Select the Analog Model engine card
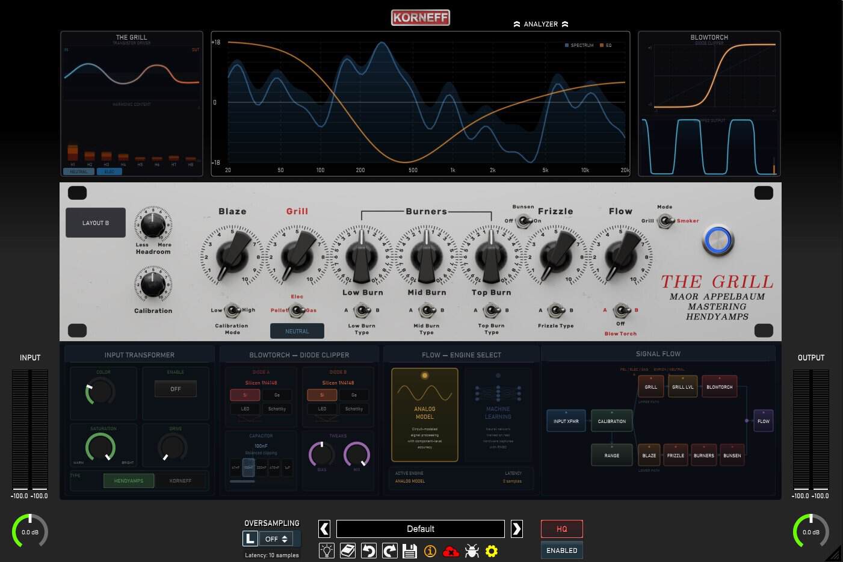The image size is (843, 562). point(425,415)
